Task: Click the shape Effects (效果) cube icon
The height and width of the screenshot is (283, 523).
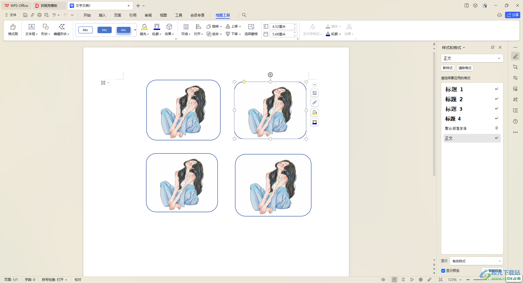Action: [x=169, y=27]
